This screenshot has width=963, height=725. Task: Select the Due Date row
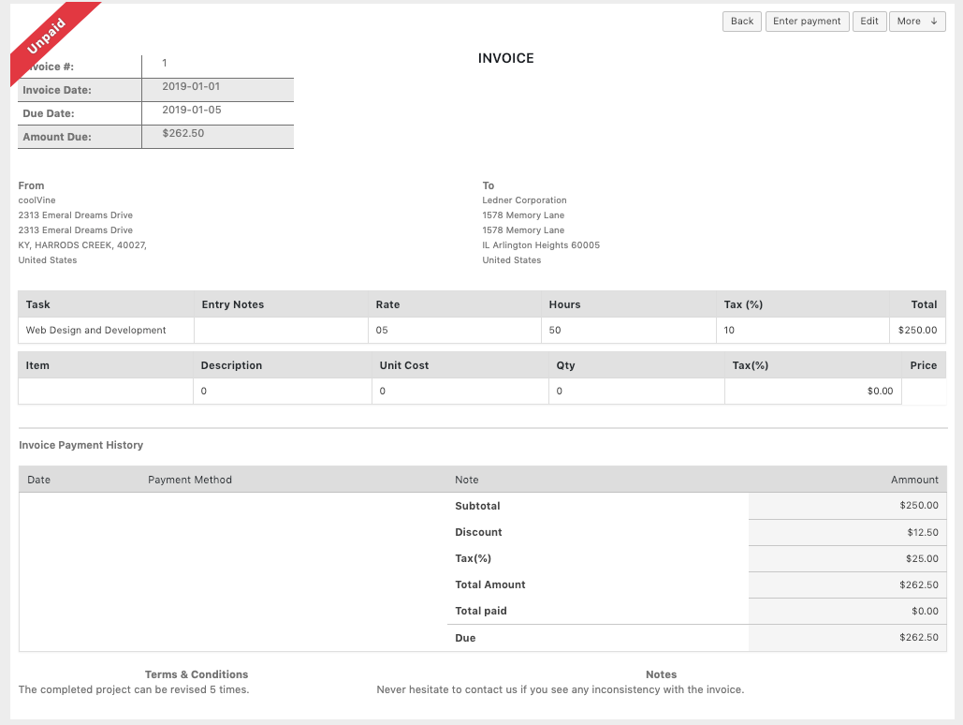[154, 111]
